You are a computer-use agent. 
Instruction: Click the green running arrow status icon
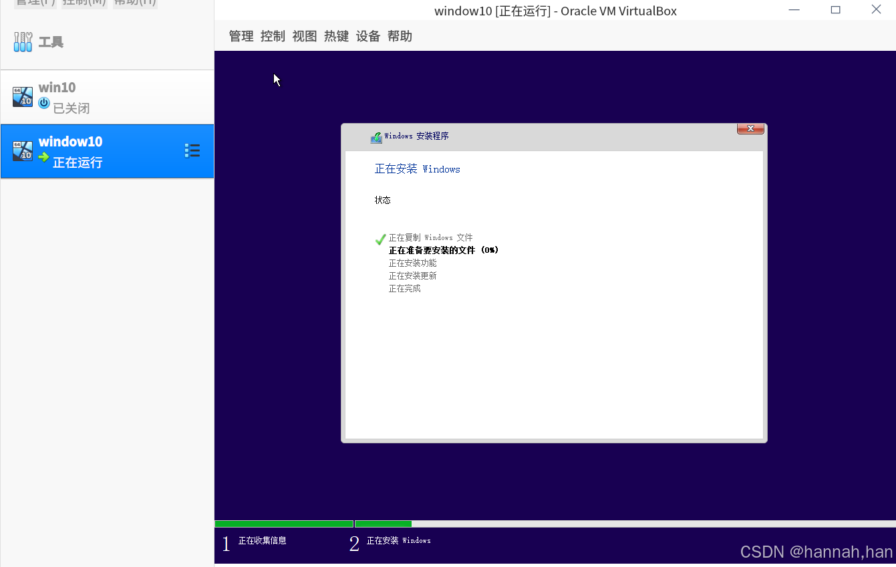(44, 157)
